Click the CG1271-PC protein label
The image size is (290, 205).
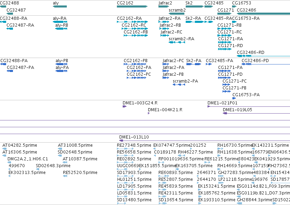point(234,81)
